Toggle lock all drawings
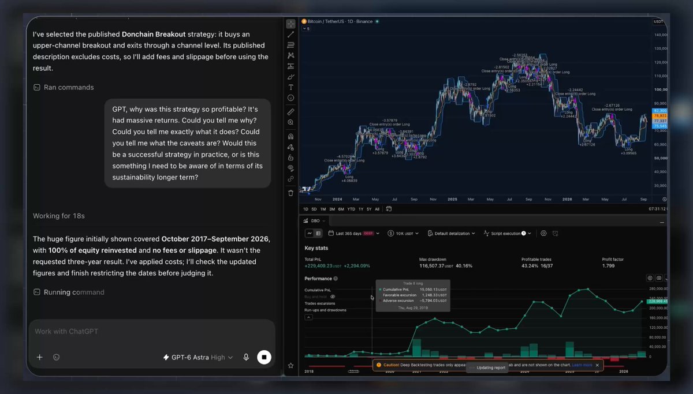The width and height of the screenshot is (693, 394). (290, 157)
